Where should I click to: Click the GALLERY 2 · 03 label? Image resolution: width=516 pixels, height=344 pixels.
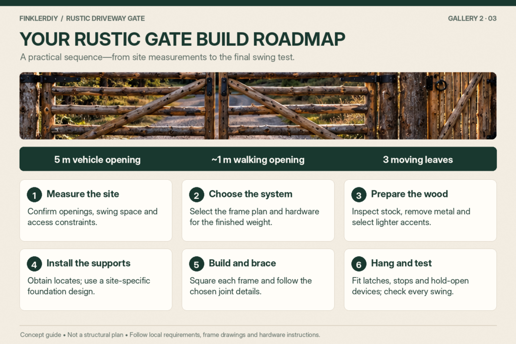click(472, 19)
